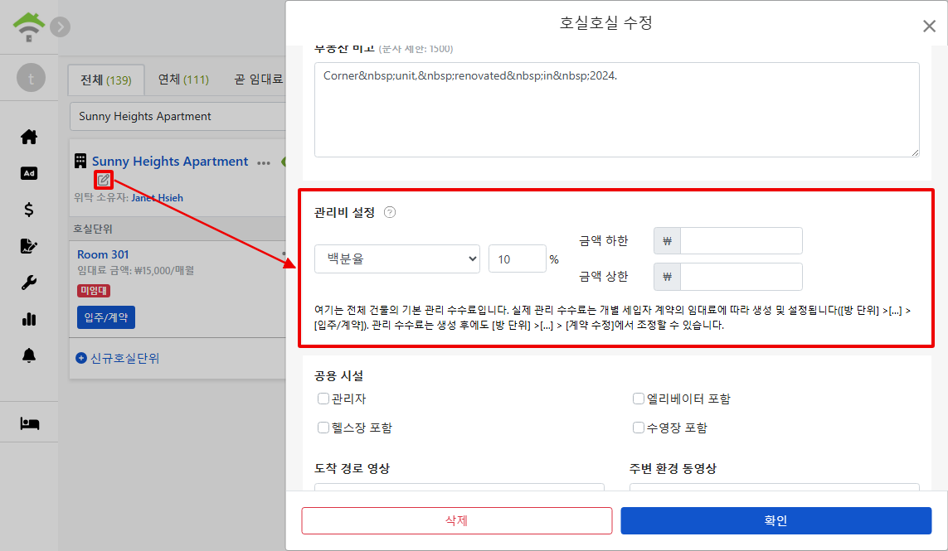Switch to the 연체 (111) tab
This screenshot has width=948, height=551.
click(x=183, y=80)
